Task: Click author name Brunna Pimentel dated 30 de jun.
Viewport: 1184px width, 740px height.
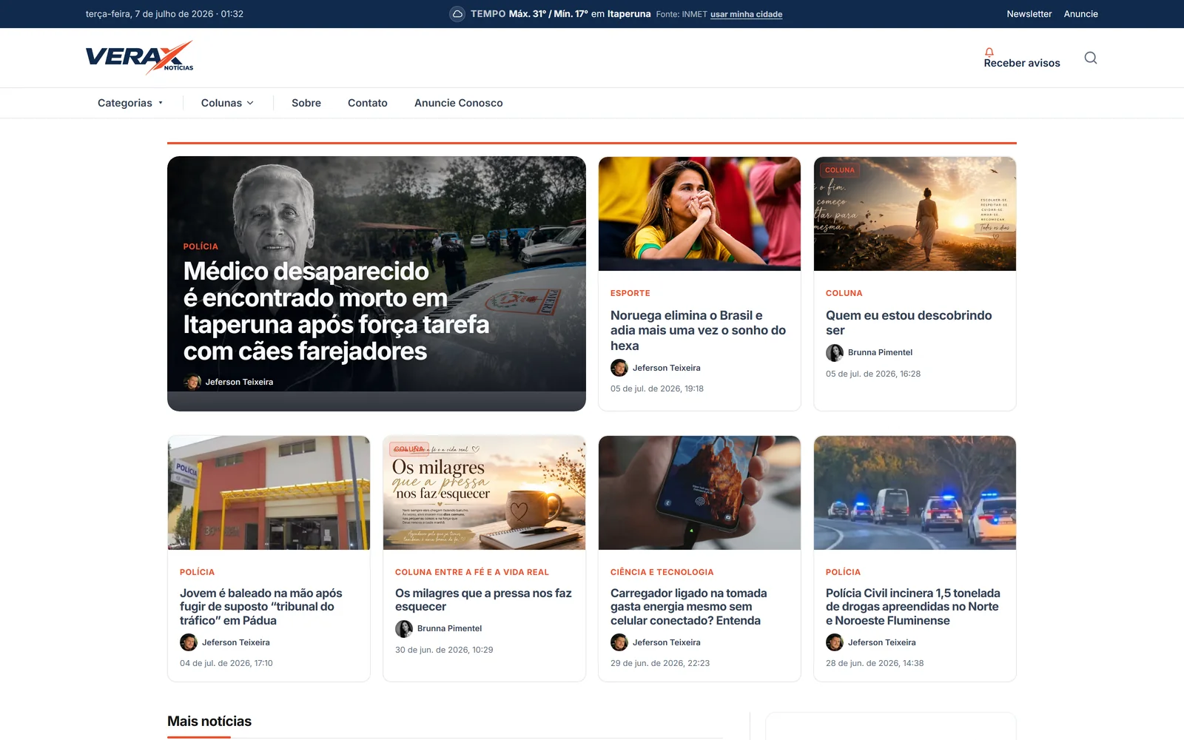Action: (449, 628)
